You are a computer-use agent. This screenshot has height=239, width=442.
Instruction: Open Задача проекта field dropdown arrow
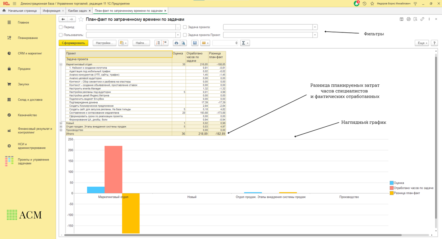[315, 27]
